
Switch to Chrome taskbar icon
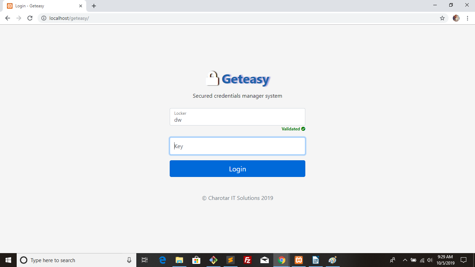pos(282,260)
